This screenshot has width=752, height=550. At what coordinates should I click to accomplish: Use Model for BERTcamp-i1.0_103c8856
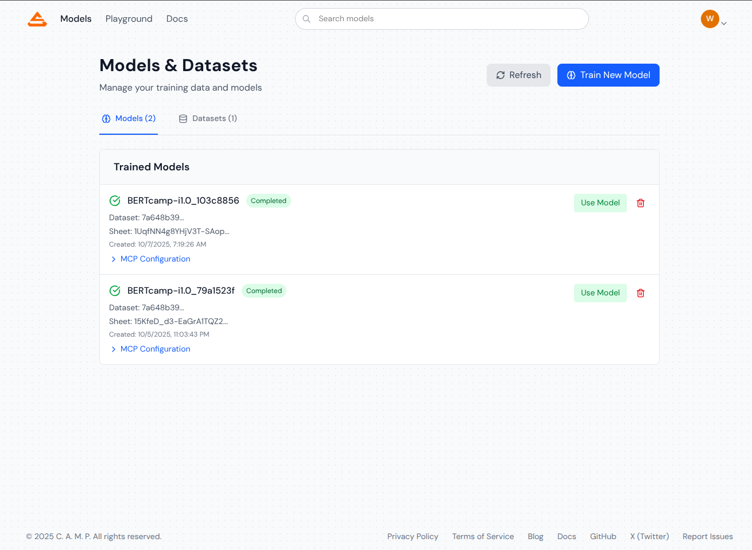pyautogui.click(x=600, y=203)
